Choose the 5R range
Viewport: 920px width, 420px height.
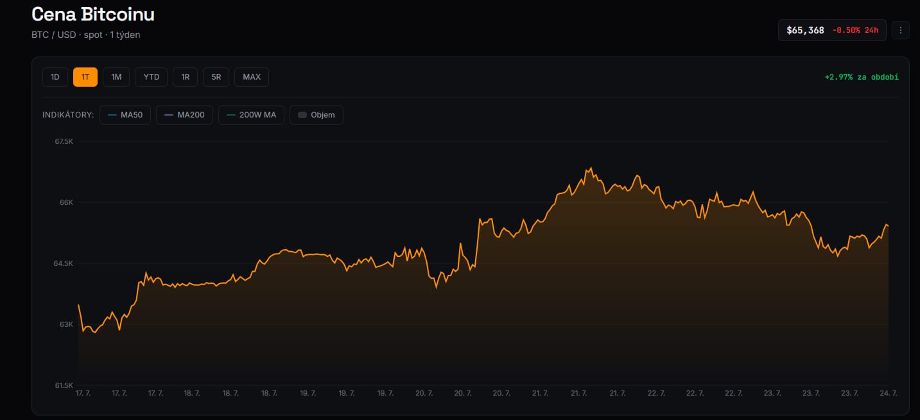click(x=216, y=77)
